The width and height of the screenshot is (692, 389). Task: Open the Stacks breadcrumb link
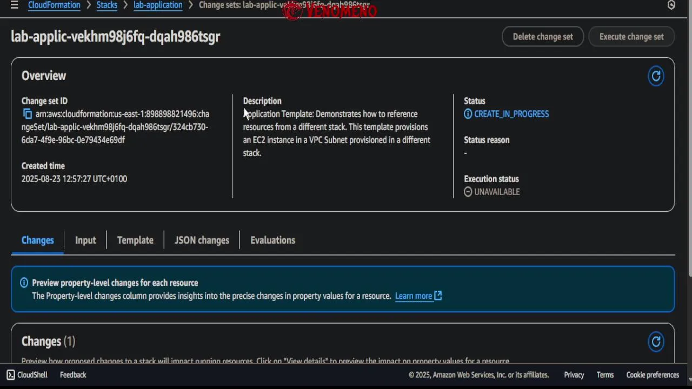(107, 5)
